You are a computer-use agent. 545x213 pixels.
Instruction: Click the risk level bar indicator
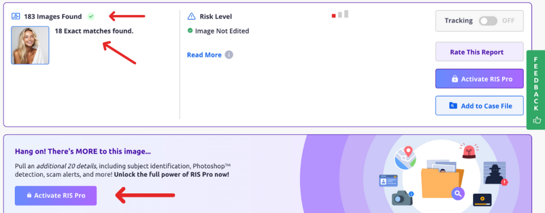[x=340, y=14]
